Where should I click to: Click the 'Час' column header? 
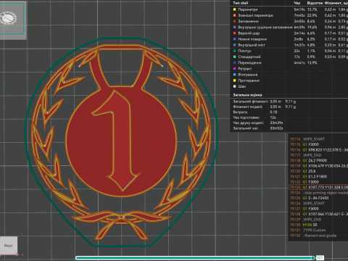(x=297, y=3)
